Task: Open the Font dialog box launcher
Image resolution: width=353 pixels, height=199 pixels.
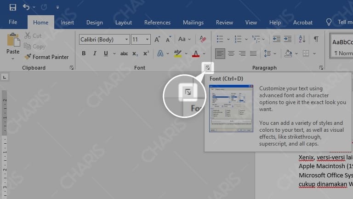Action: [208, 68]
